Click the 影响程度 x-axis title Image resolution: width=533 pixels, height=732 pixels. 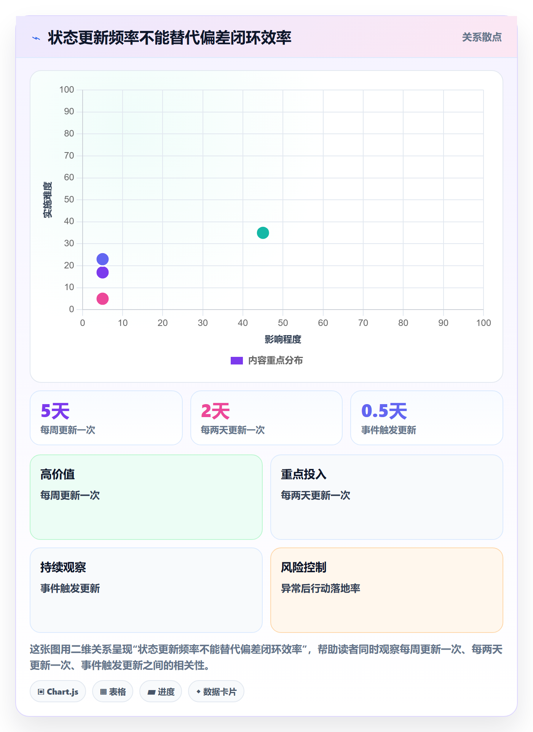283,339
